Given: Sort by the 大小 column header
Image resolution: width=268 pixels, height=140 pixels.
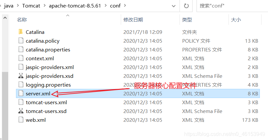Looking at the screenshot, I should click(x=236, y=20).
